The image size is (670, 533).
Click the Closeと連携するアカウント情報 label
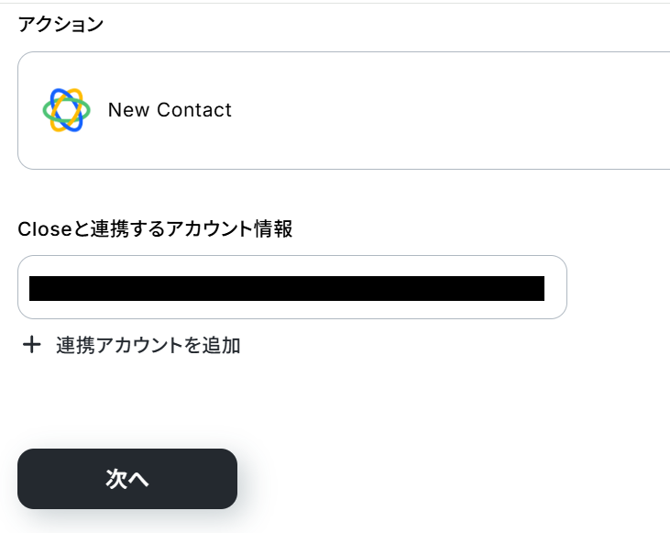click(x=155, y=229)
